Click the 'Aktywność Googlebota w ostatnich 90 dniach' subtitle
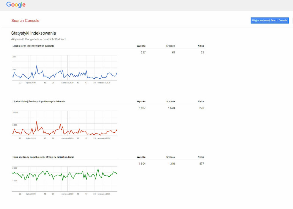Screen dimensions: 293x209 (x=39, y=39)
